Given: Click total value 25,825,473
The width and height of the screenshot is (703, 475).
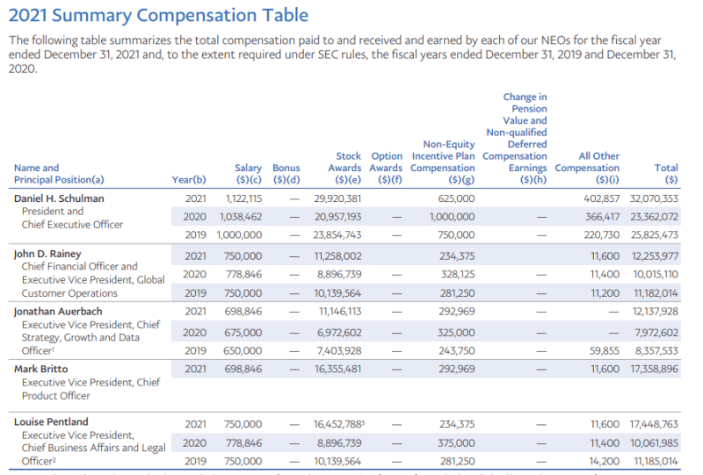Looking at the screenshot, I should coord(654,234).
